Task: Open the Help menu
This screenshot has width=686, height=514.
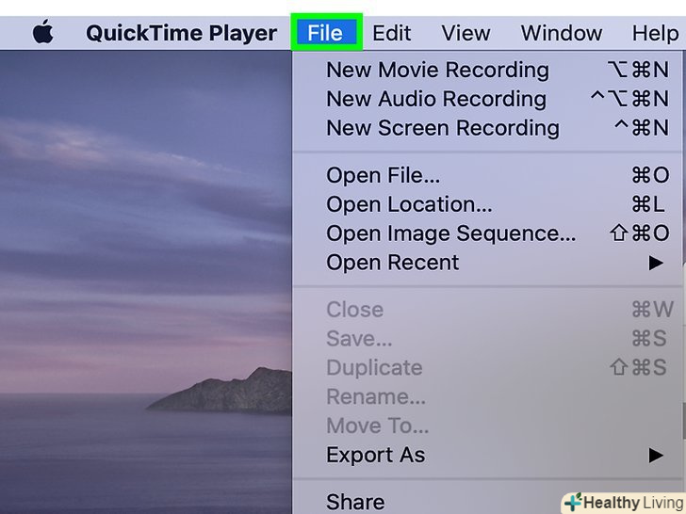Action: tap(654, 33)
